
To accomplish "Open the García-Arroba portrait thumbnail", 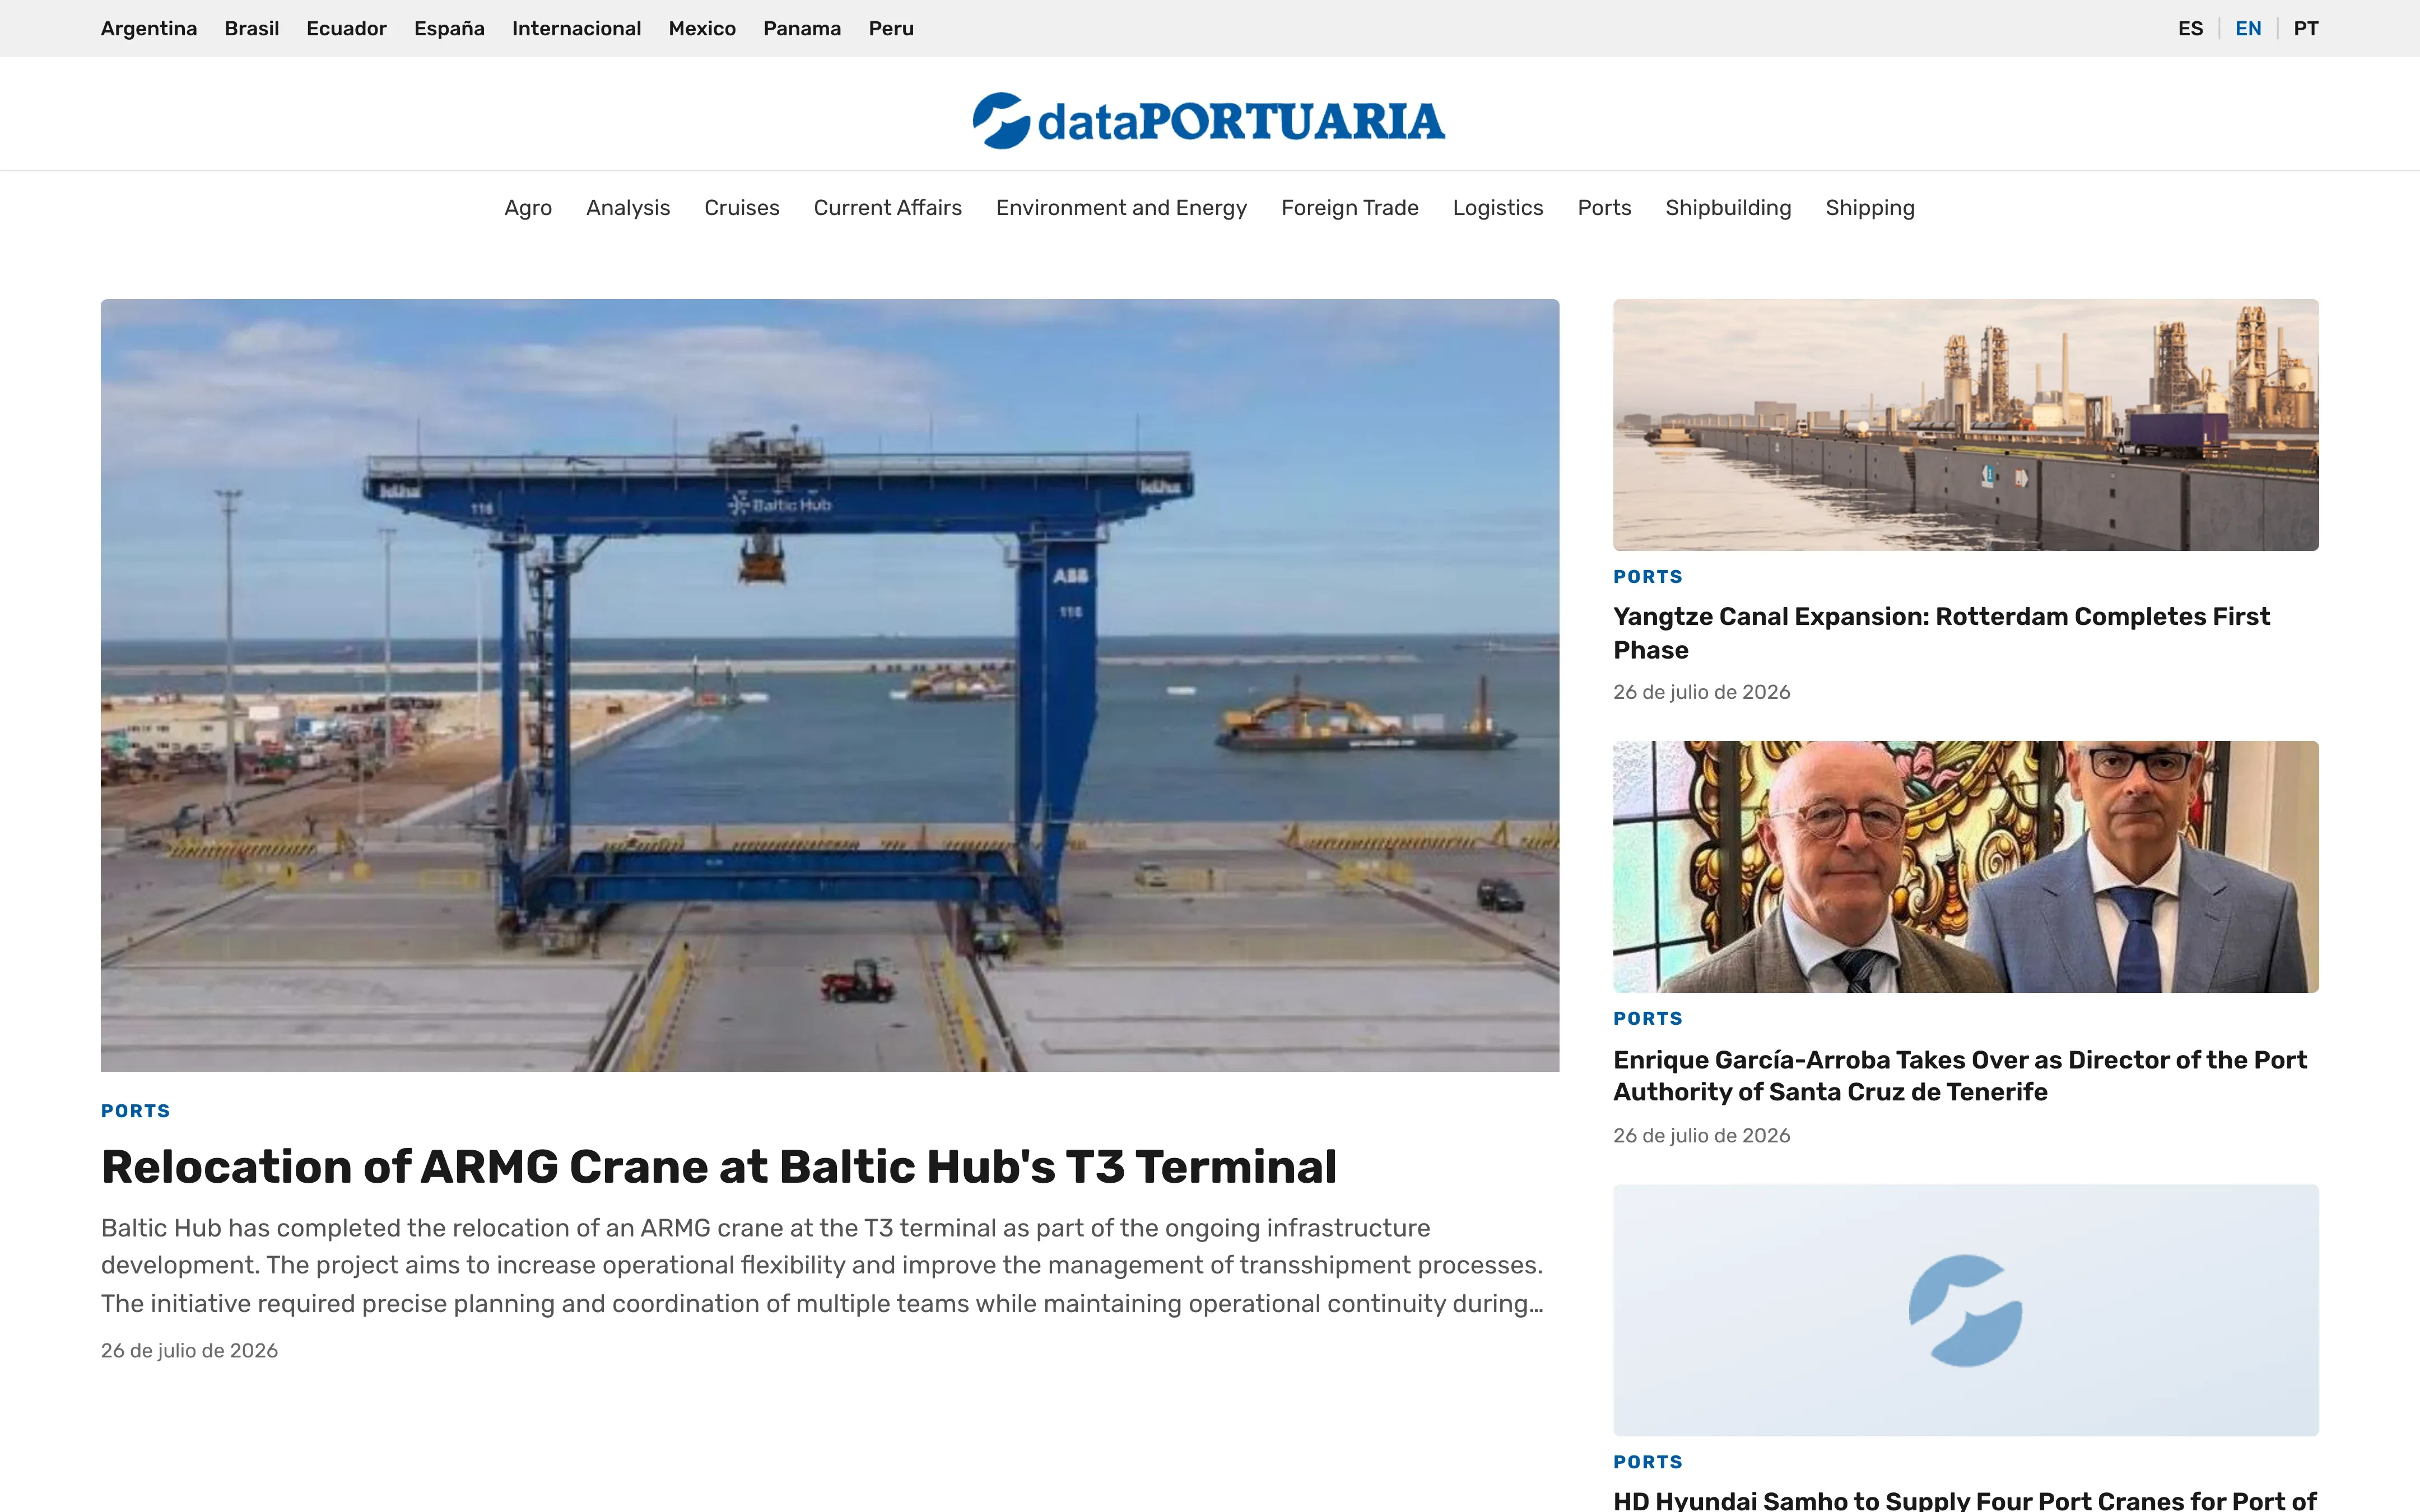I will coord(1965,867).
